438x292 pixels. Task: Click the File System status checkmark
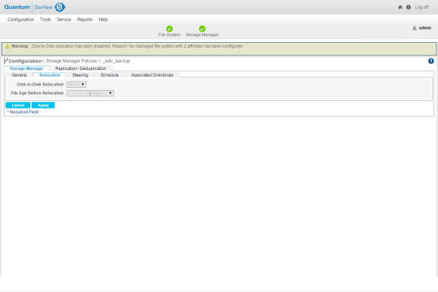pyautogui.click(x=170, y=29)
